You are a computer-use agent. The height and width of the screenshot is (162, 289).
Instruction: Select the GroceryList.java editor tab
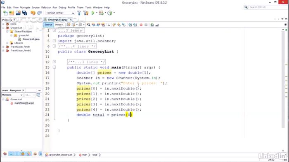point(57,19)
